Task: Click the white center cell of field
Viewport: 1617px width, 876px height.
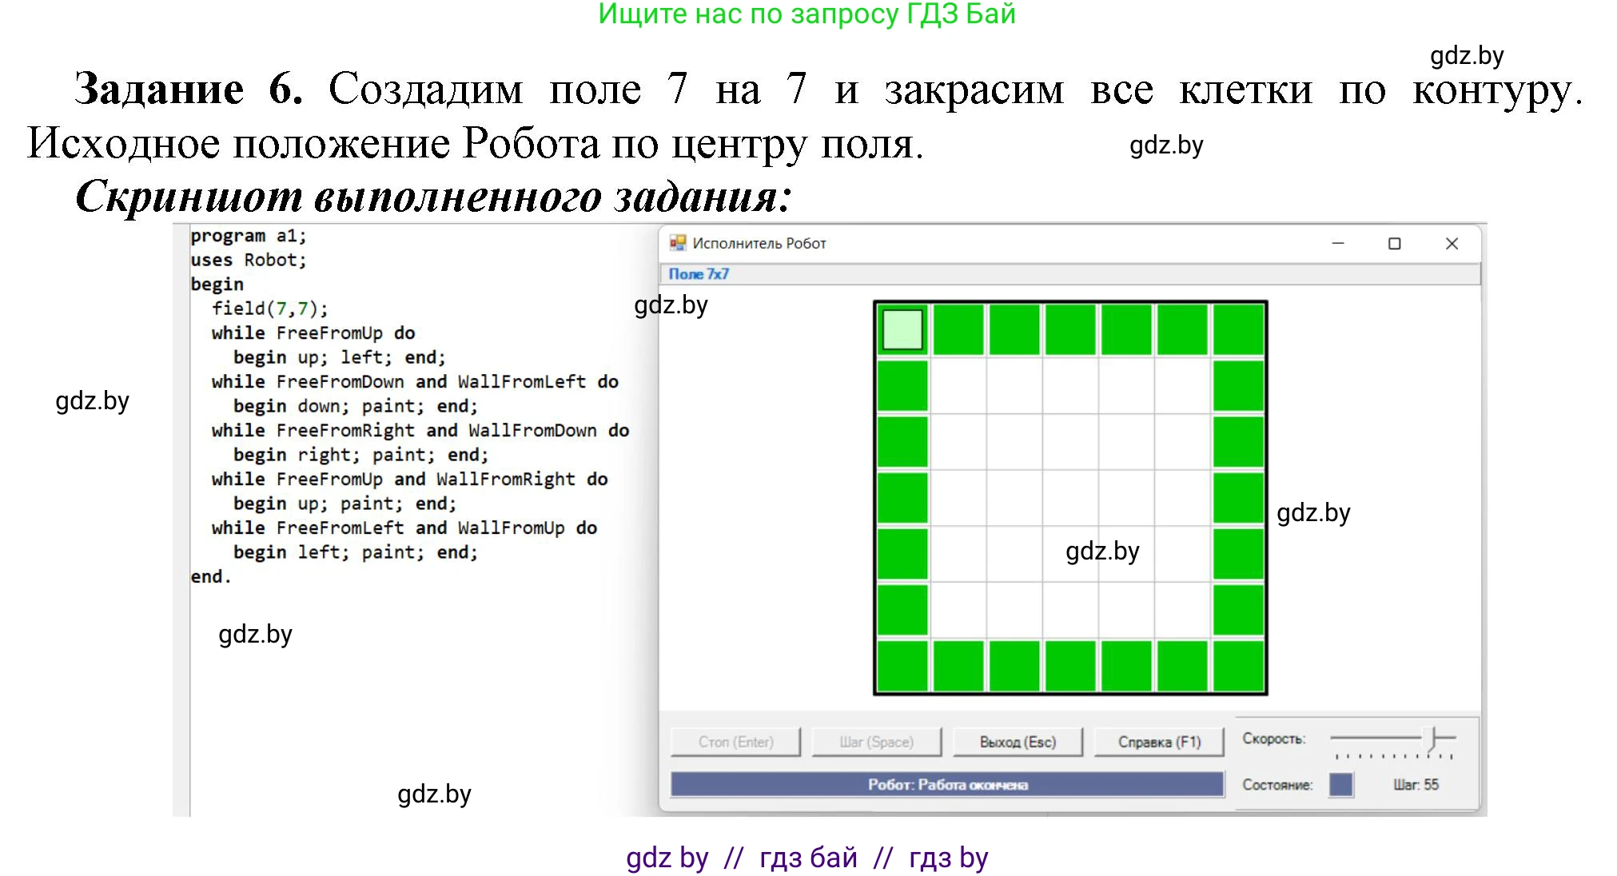Action: pos(1070,498)
